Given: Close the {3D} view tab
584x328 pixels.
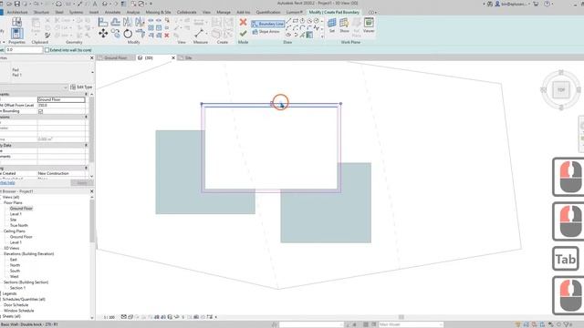Looking at the screenshot, I should (173, 58).
